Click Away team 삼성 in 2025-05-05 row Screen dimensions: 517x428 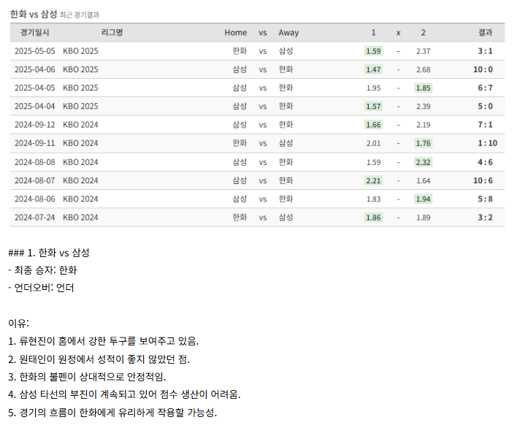286,51
